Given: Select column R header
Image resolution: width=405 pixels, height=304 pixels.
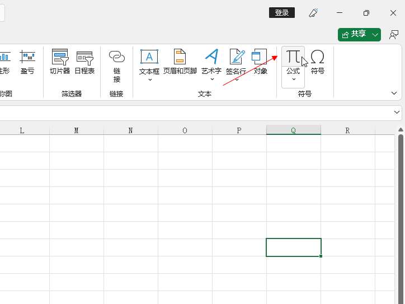Looking at the screenshot, I should pyautogui.click(x=347, y=130).
